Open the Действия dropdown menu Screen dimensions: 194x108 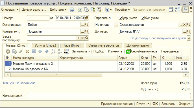[58, 10]
